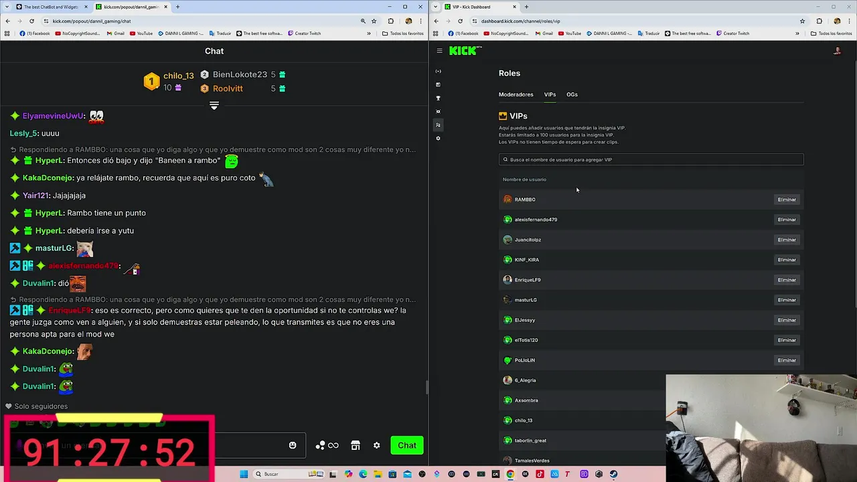Open the chat shop icon
The width and height of the screenshot is (857, 482).
tap(356, 445)
